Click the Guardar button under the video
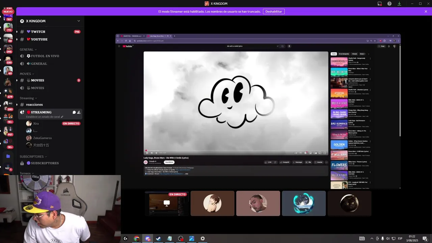Image resolution: width=432 pixels, height=243 pixels. 319,162
